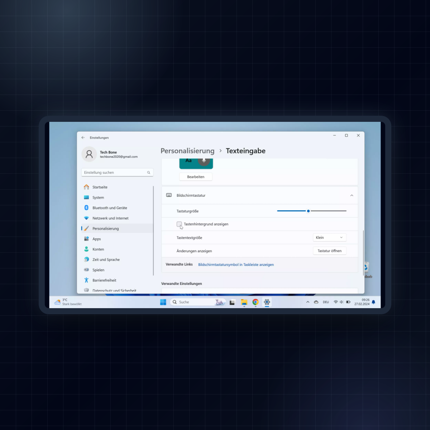Click the Einstellung suchen search field
This screenshot has width=430, height=430.
tap(117, 172)
